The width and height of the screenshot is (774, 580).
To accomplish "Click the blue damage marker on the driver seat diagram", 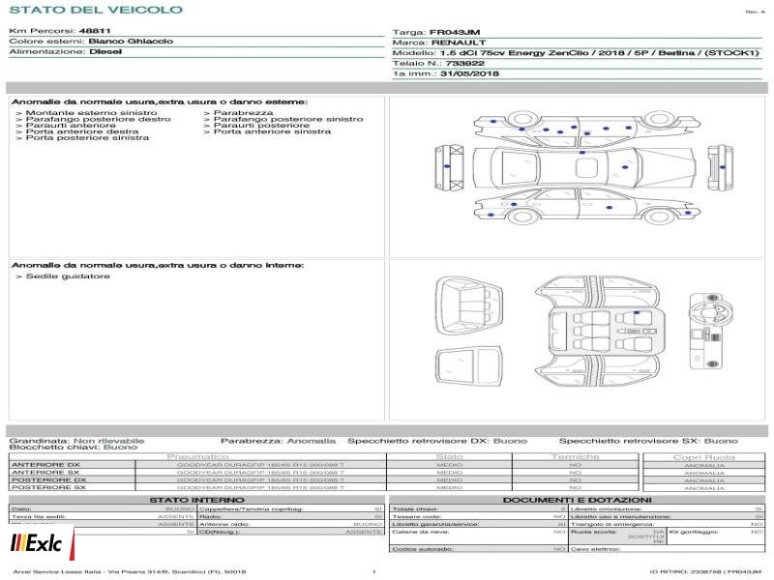I will tap(637, 312).
